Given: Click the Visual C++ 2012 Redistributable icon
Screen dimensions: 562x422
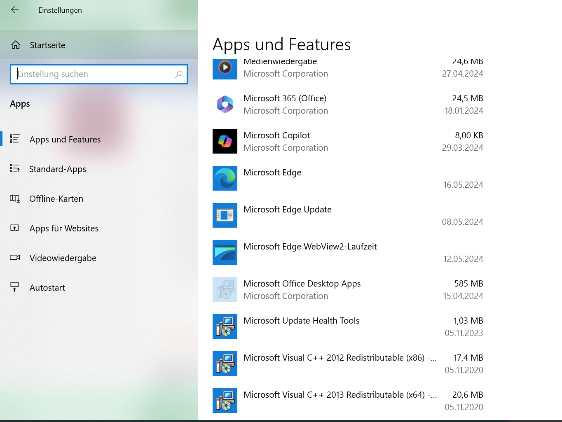Looking at the screenshot, I should coord(225,364).
